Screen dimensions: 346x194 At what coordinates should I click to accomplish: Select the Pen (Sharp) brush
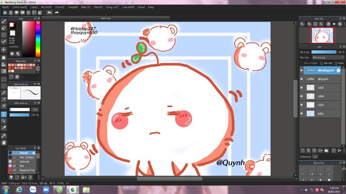point(21,157)
